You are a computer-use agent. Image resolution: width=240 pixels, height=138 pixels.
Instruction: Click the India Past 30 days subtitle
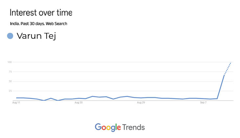pyautogui.click(x=38, y=24)
